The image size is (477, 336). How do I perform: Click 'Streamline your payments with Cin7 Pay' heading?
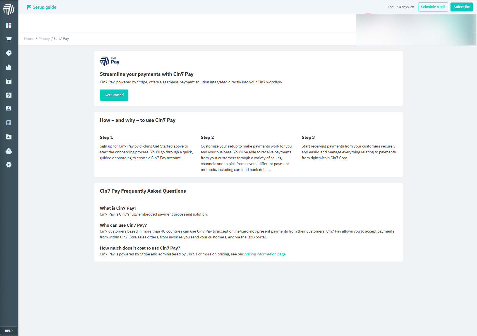point(147,74)
